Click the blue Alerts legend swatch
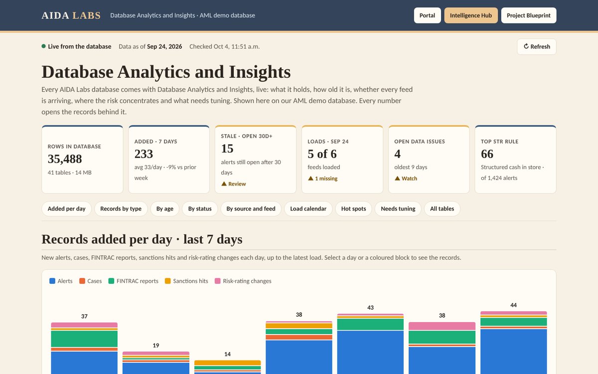 pyautogui.click(x=52, y=281)
